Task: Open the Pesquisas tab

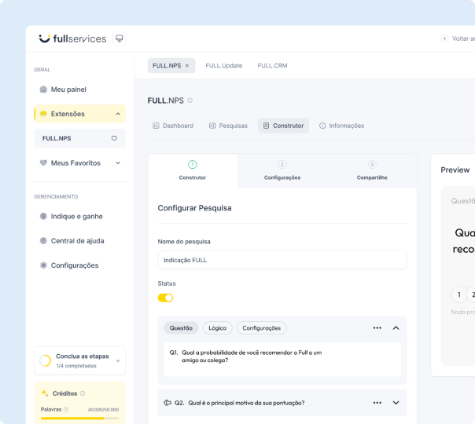Action: click(228, 126)
